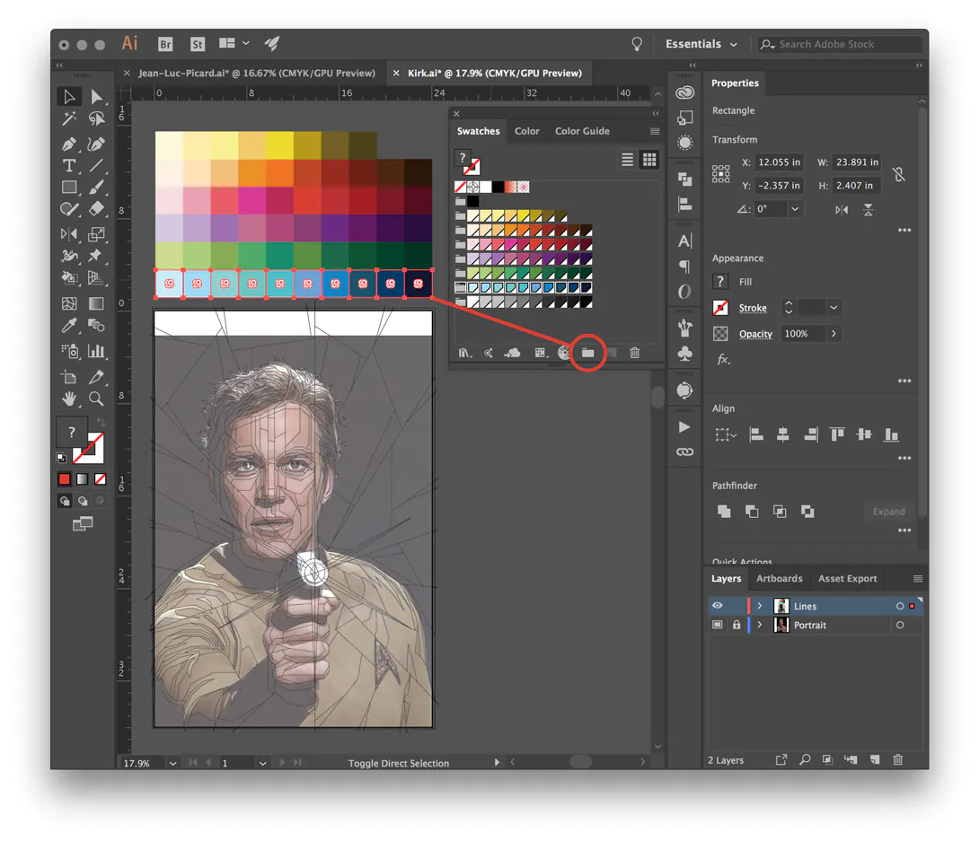979x841 pixels.
Task: Click the lightbulb Learn icon
Action: [636, 44]
